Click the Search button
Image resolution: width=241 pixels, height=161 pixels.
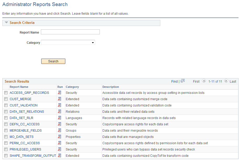[x=53, y=61]
